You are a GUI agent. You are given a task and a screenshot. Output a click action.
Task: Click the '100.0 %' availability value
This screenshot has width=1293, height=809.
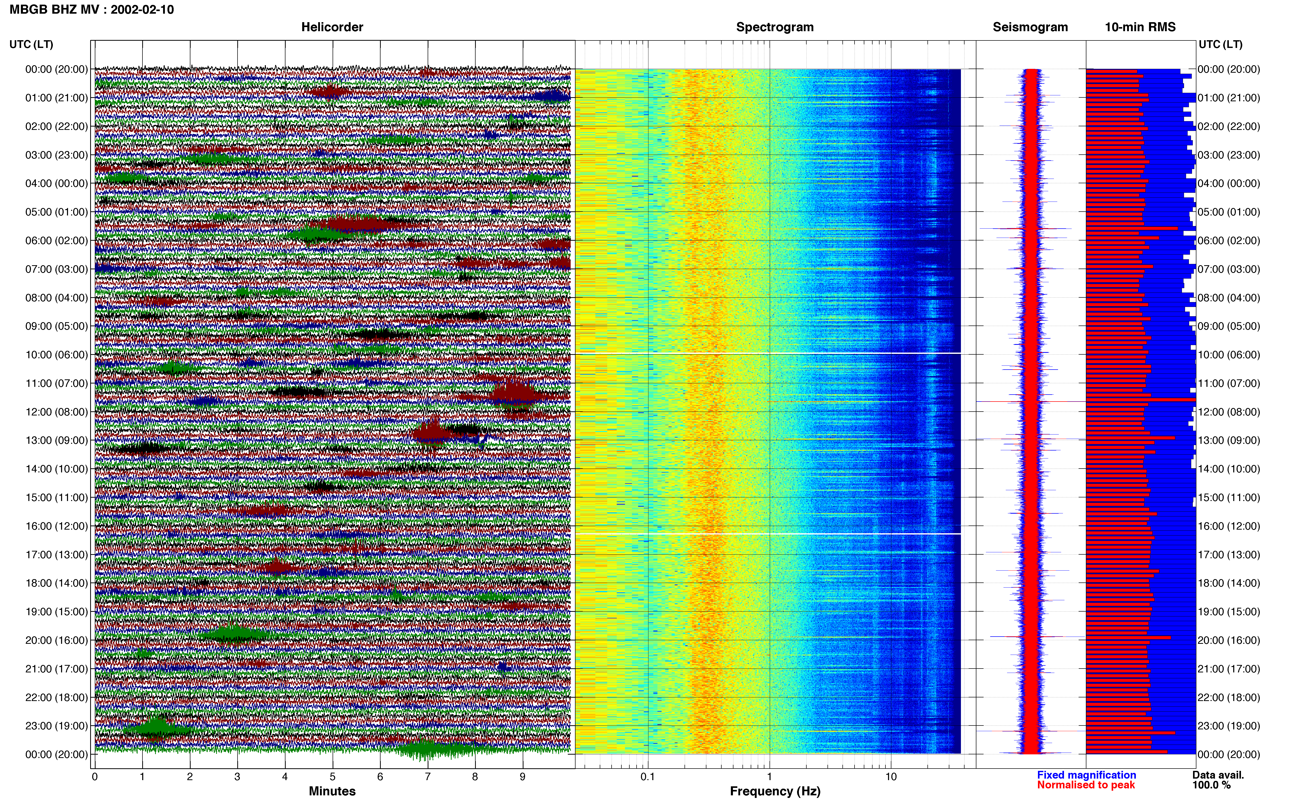coord(1211,785)
